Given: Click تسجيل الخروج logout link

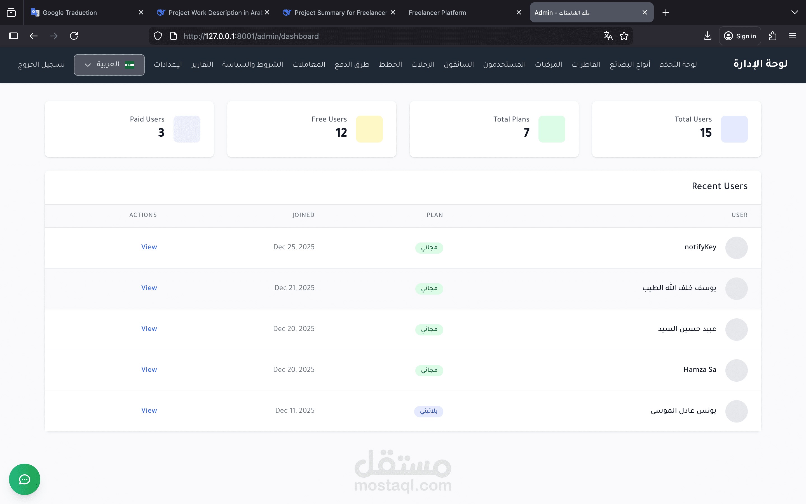Looking at the screenshot, I should tap(41, 64).
